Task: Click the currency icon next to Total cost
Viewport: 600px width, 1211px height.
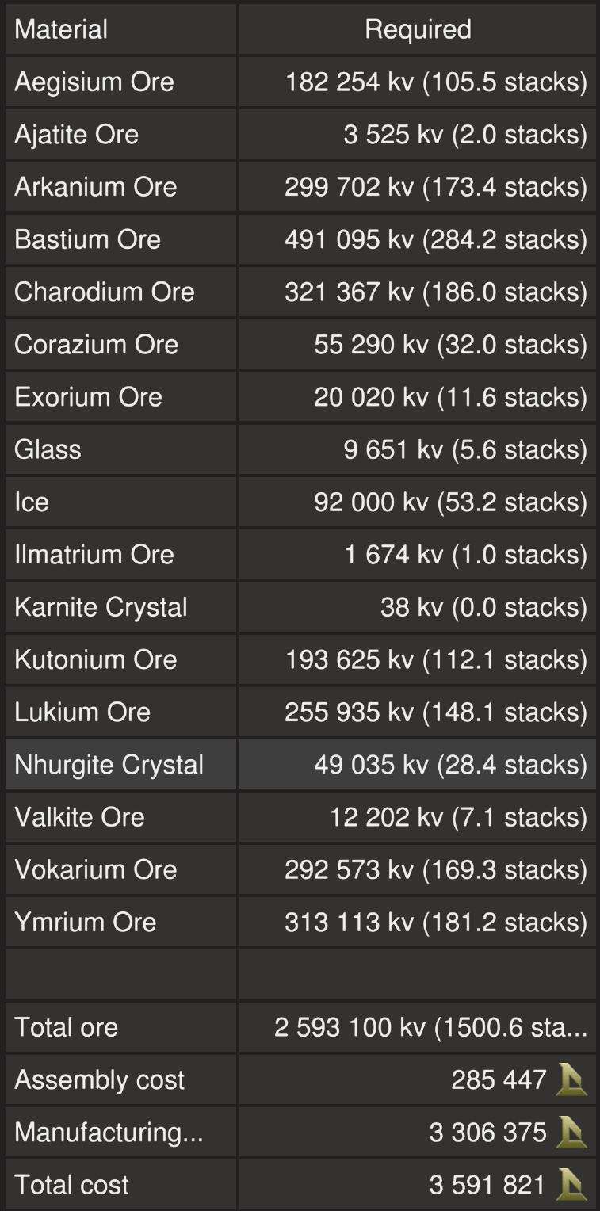Action: 571,1185
